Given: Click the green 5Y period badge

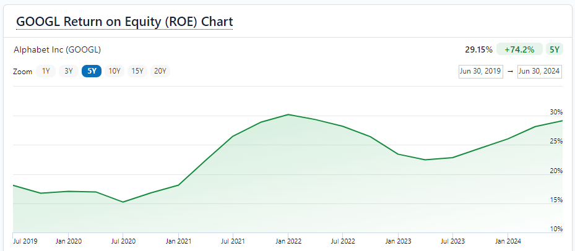Looking at the screenshot, I should pyautogui.click(x=554, y=49).
